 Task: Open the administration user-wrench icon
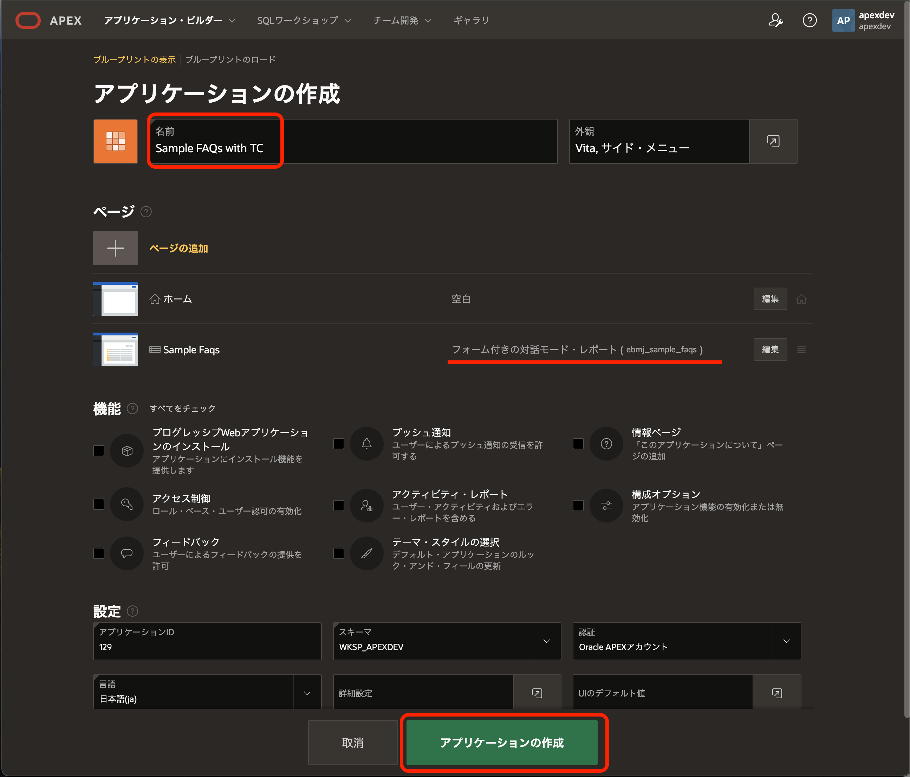click(776, 20)
